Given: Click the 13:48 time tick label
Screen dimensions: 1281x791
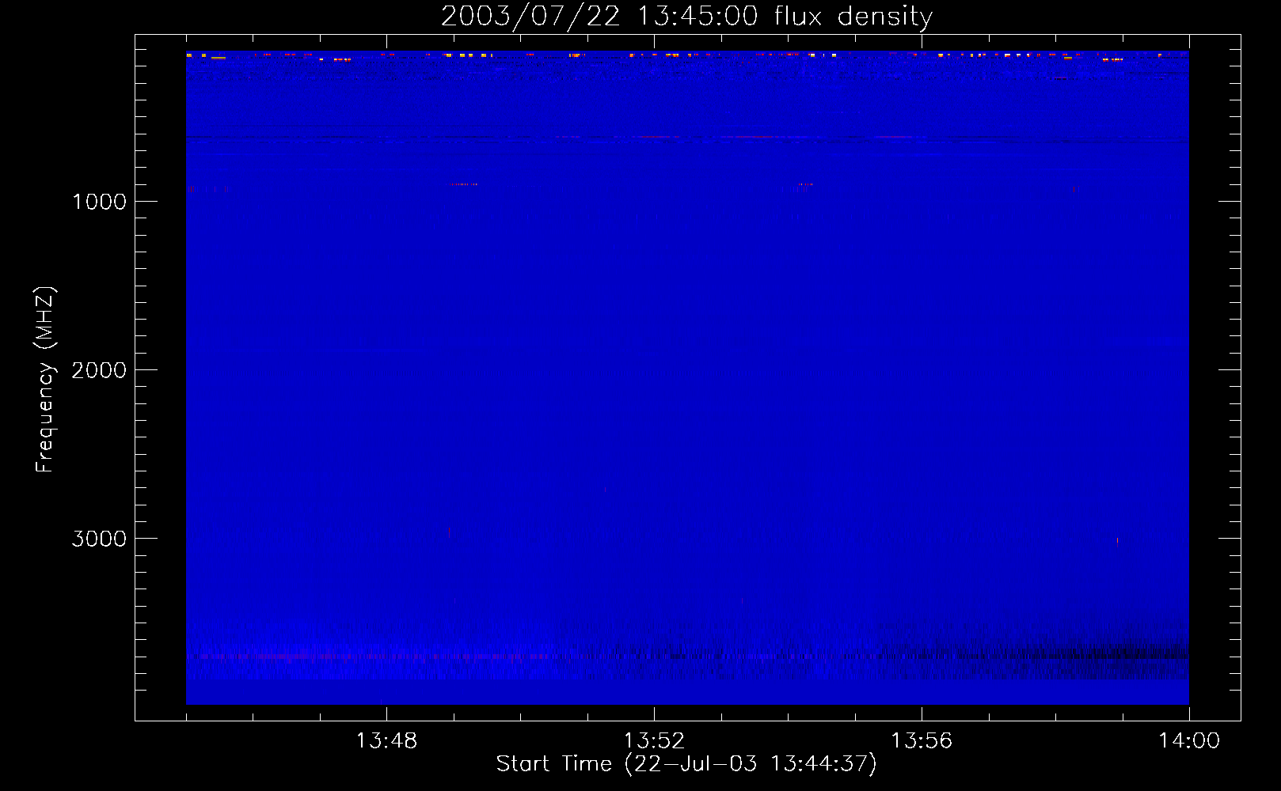Looking at the screenshot, I should (386, 741).
